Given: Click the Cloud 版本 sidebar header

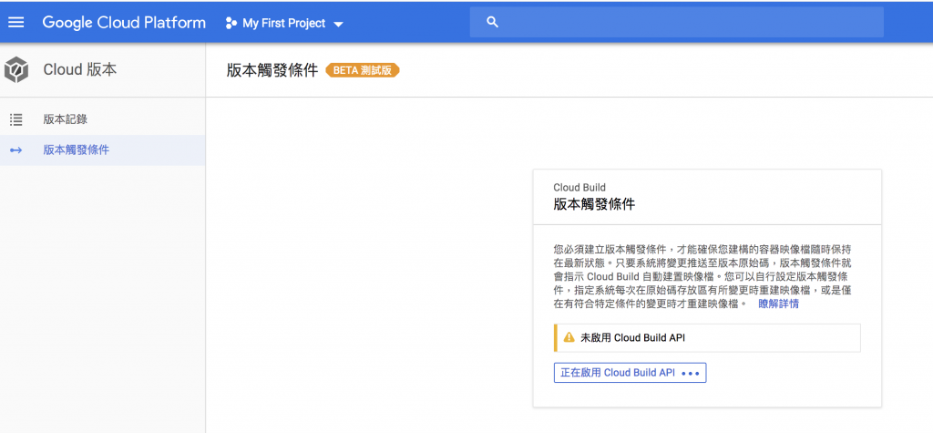Looking at the screenshot, I should pos(80,69).
